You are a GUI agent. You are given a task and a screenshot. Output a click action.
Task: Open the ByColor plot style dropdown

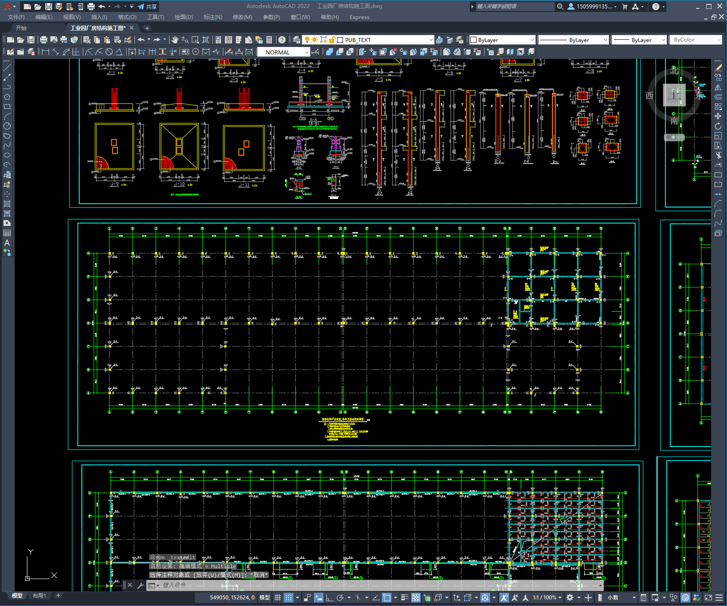[x=719, y=40]
